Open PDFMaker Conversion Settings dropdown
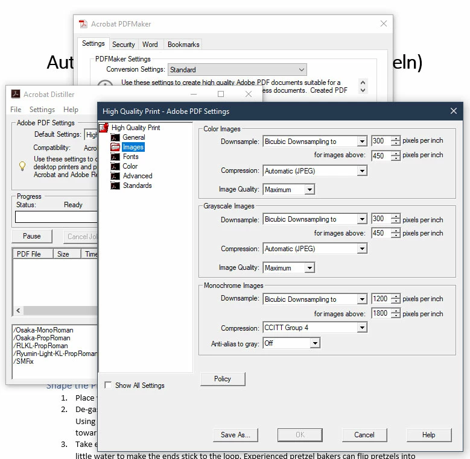This screenshot has width=470, height=459. [237, 70]
